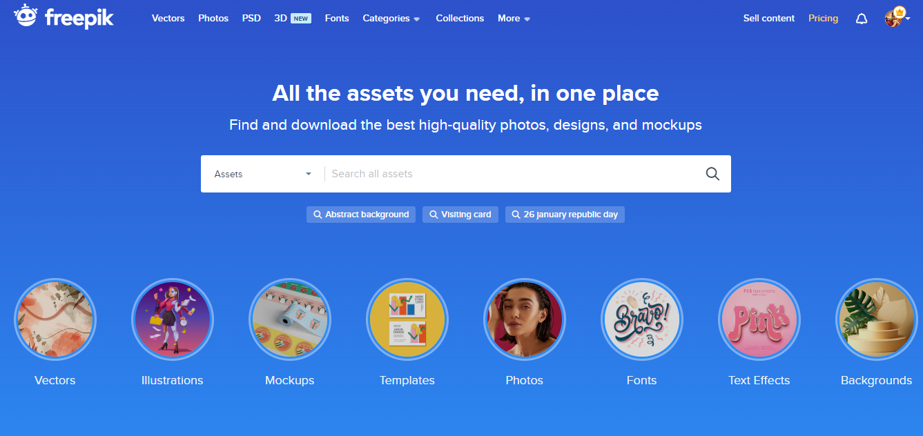
Task: Click the search magnifier icon
Action: coord(712,174)
